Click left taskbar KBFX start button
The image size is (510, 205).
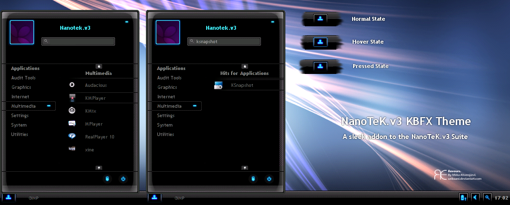click(8, 198)
